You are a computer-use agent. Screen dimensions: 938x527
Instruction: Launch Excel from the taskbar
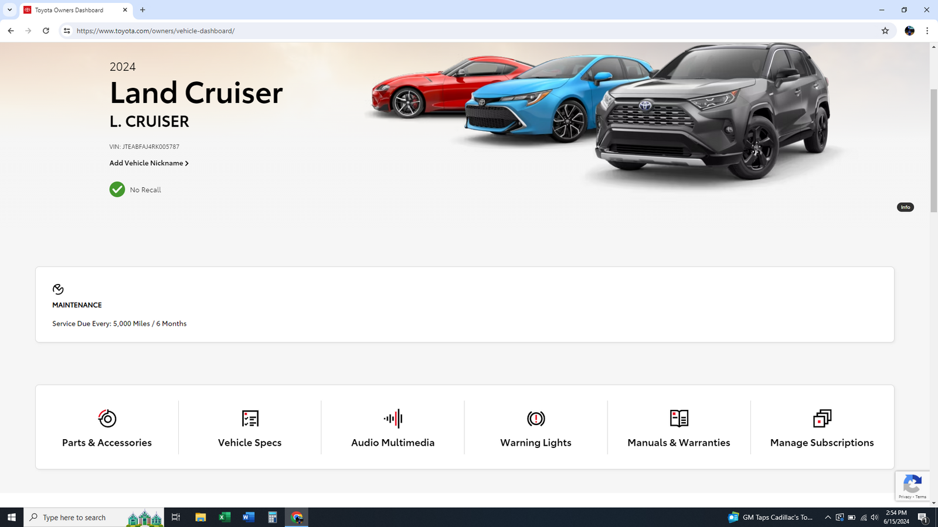pos(225,517)
